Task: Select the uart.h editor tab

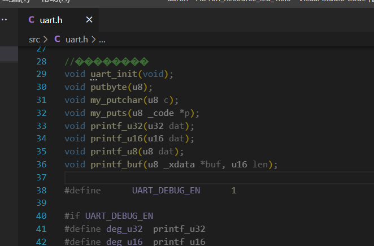Action: pos(58,20)
